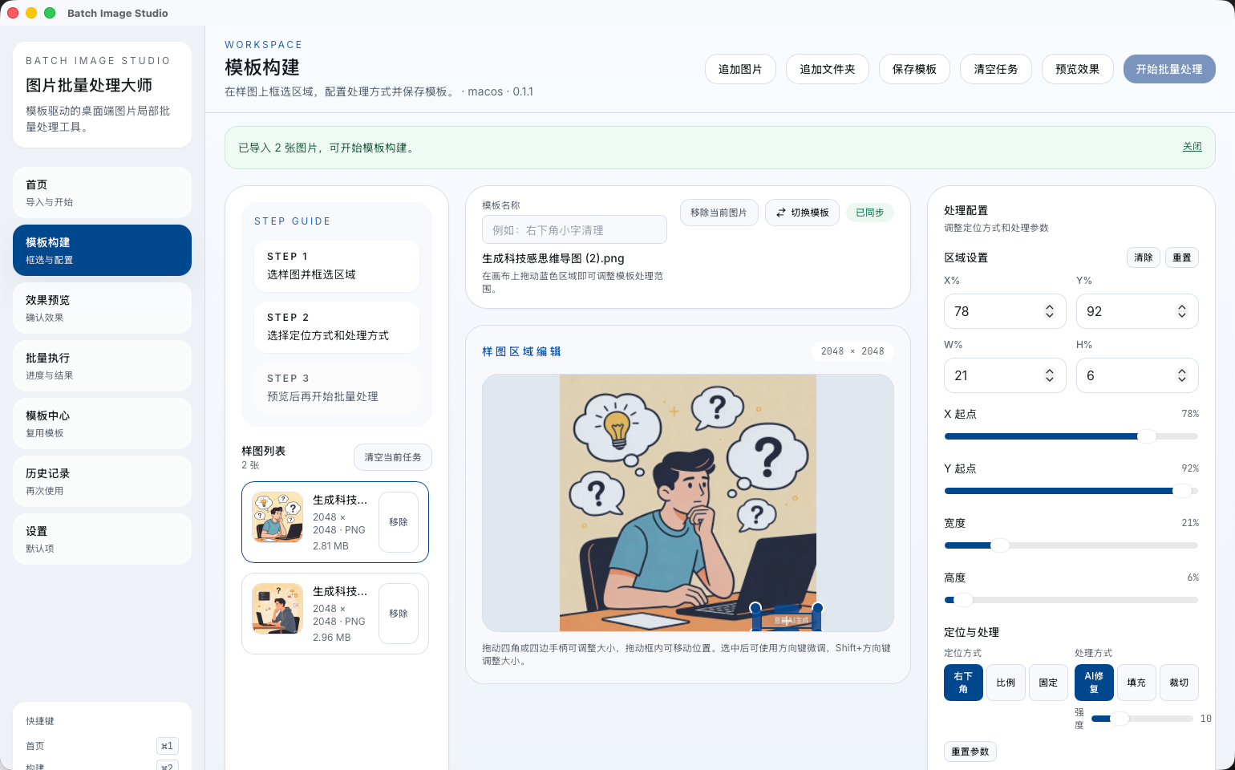Enable 填充 processing mode
Screen dimensions: 1235x770
(1136, 683)
